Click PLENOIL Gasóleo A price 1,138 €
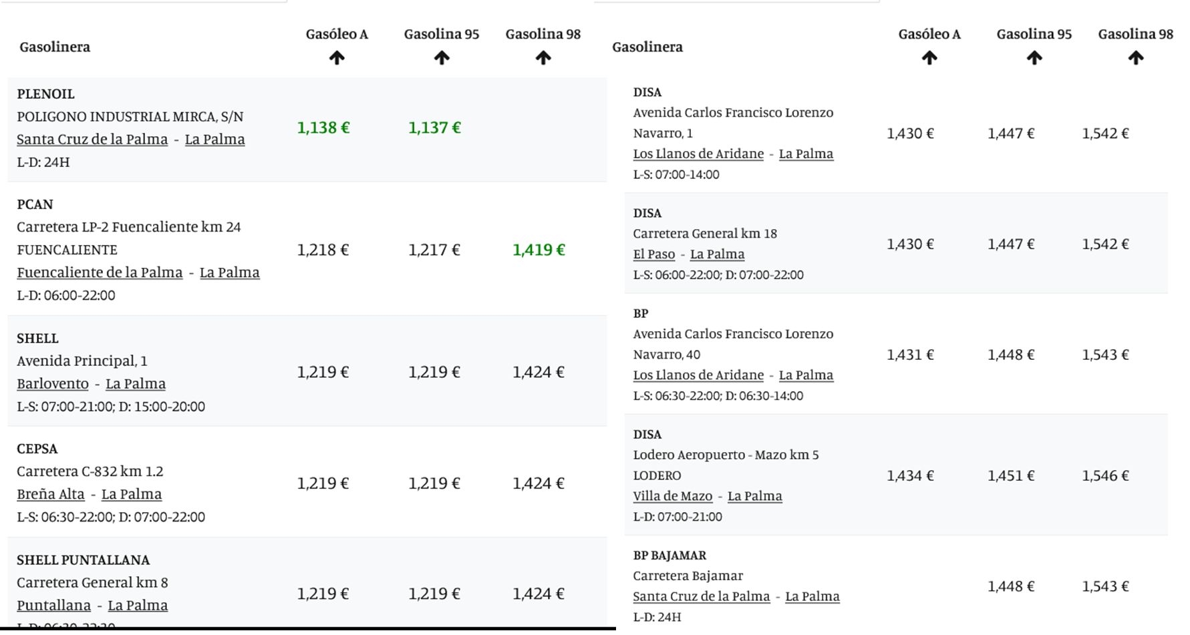This screenshot has height=635, width=1190. [323, 128]
